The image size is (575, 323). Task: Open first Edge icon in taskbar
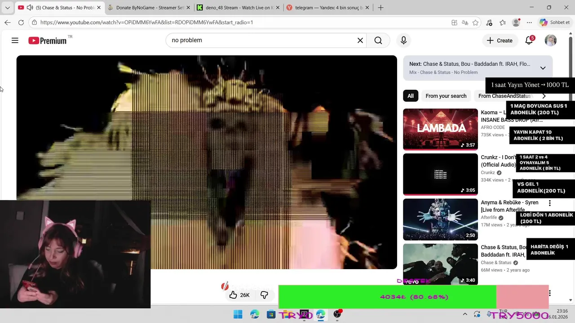tap(255, 314)
